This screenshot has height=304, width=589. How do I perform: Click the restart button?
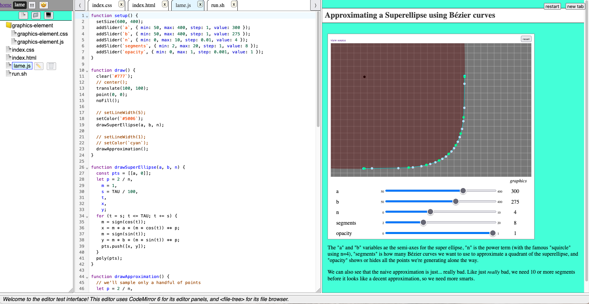pos(552,6)
